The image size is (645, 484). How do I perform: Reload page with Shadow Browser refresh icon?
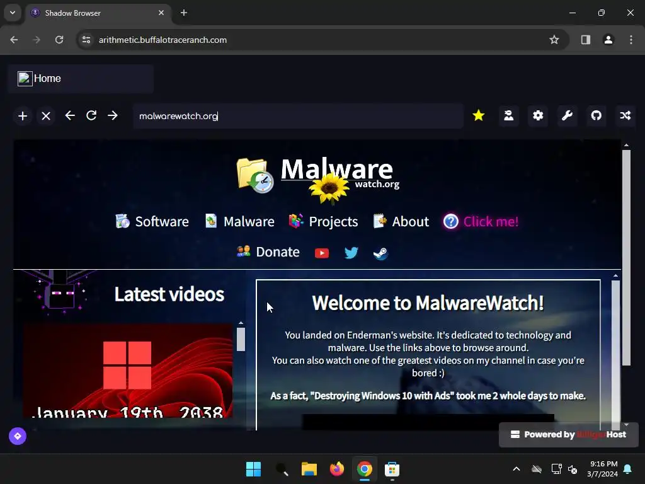tap(91, 116)
